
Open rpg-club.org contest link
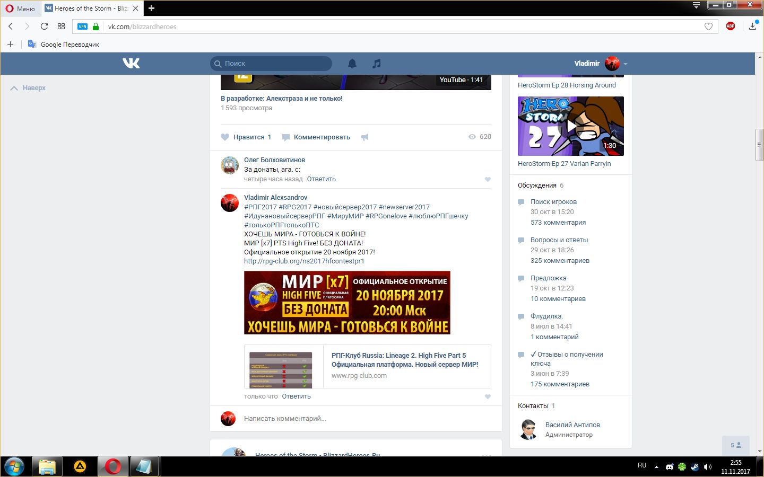coord(304,261)
